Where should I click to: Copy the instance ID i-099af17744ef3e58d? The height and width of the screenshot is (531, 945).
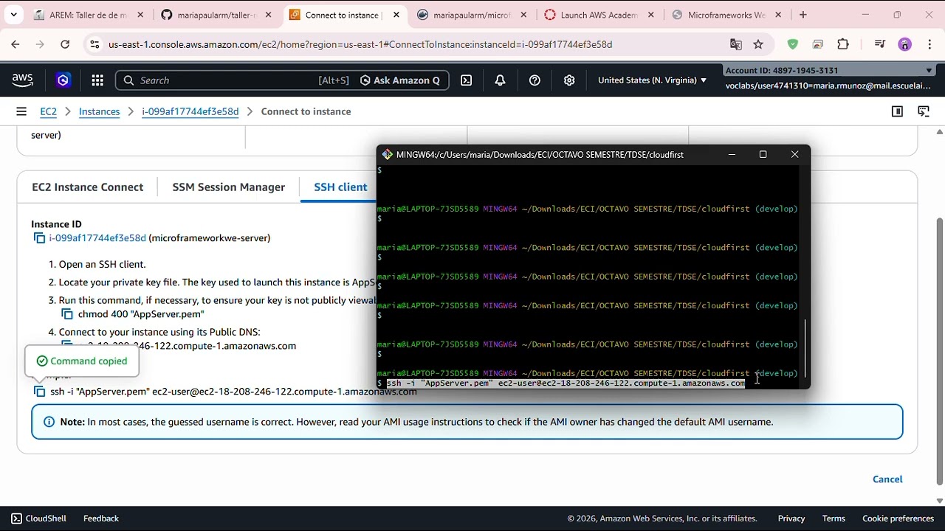pos(40,238)
